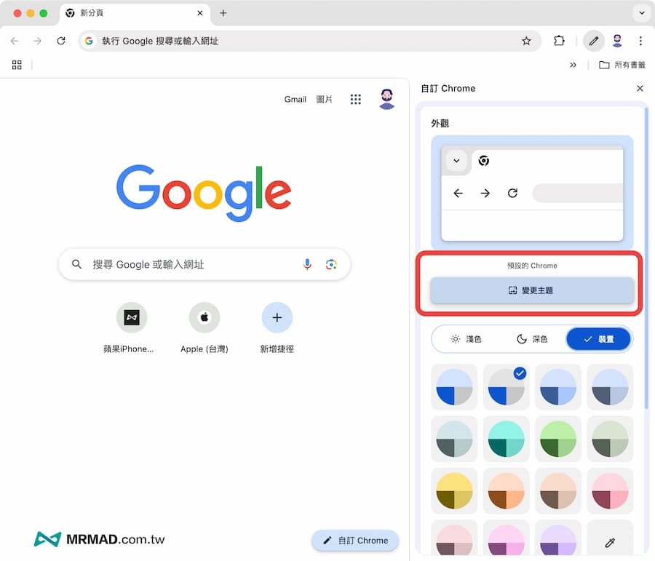Open the tab search dropdown arrow
Screen dimensions: 655x561
(x=640, y=13)
